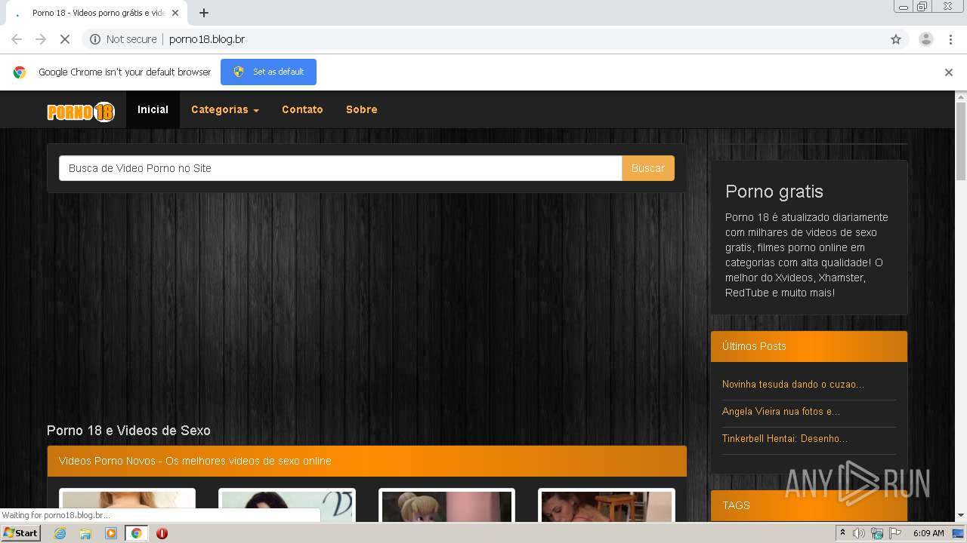The height and width of the screenshot is (543, 967).
Task: Click the TAGS sidebar heading
Action: coord(736,505)
